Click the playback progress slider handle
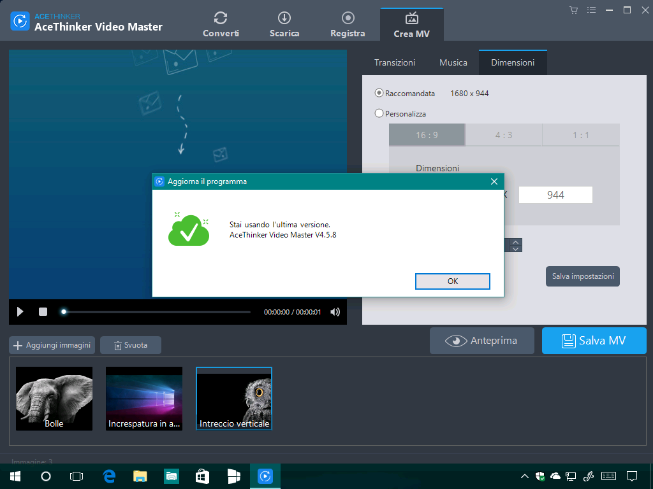The width and height of the screenshot is (653, 489). click(x=64, y=311)
